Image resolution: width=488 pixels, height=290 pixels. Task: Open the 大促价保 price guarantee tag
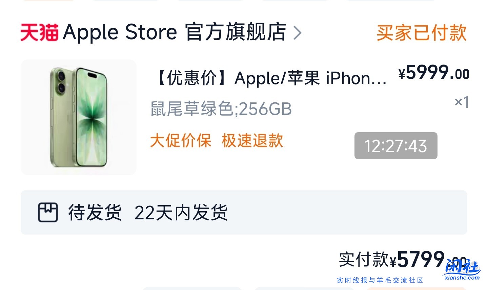point(181,141)
